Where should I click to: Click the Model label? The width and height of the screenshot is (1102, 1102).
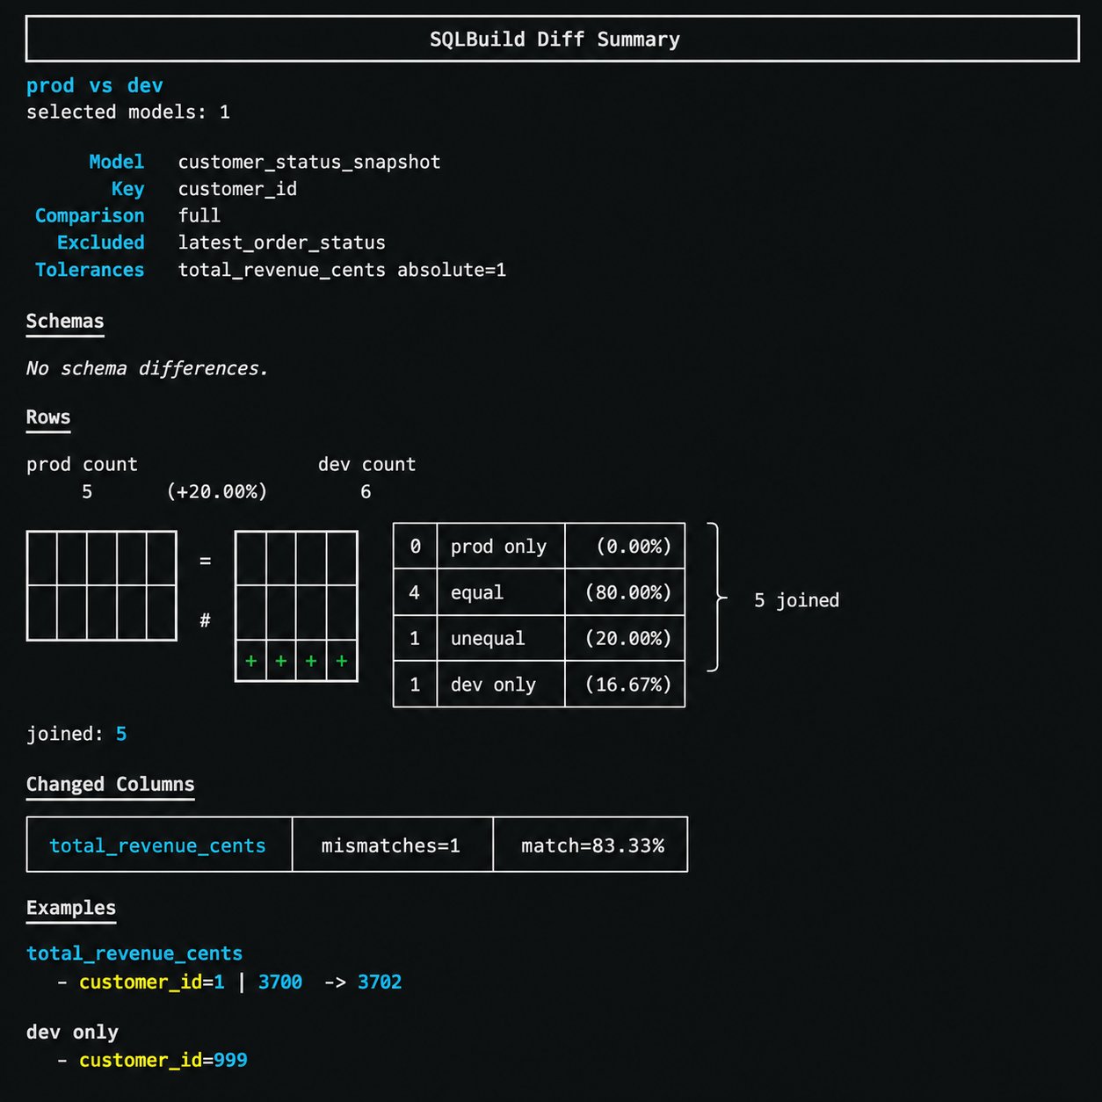[116, 162]
